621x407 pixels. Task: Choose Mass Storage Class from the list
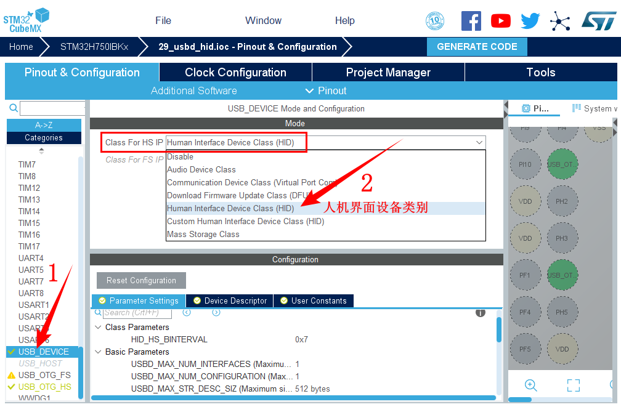(203, 234)
